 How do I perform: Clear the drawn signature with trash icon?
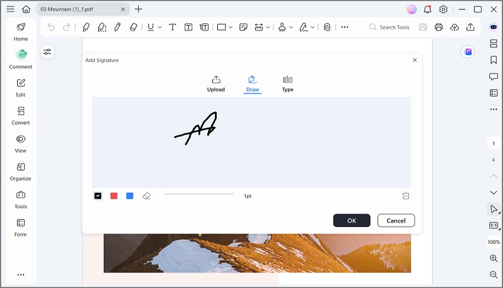[406, 196]
